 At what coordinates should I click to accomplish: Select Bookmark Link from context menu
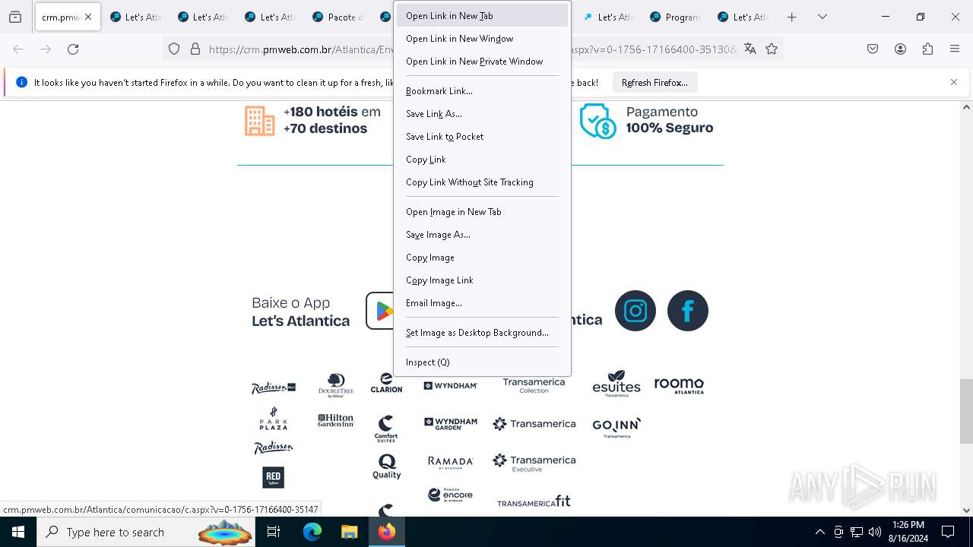(x=482, y=91)
